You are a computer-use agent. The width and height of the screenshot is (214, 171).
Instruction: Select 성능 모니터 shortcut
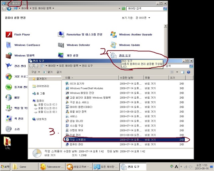(x=74, y=121)
